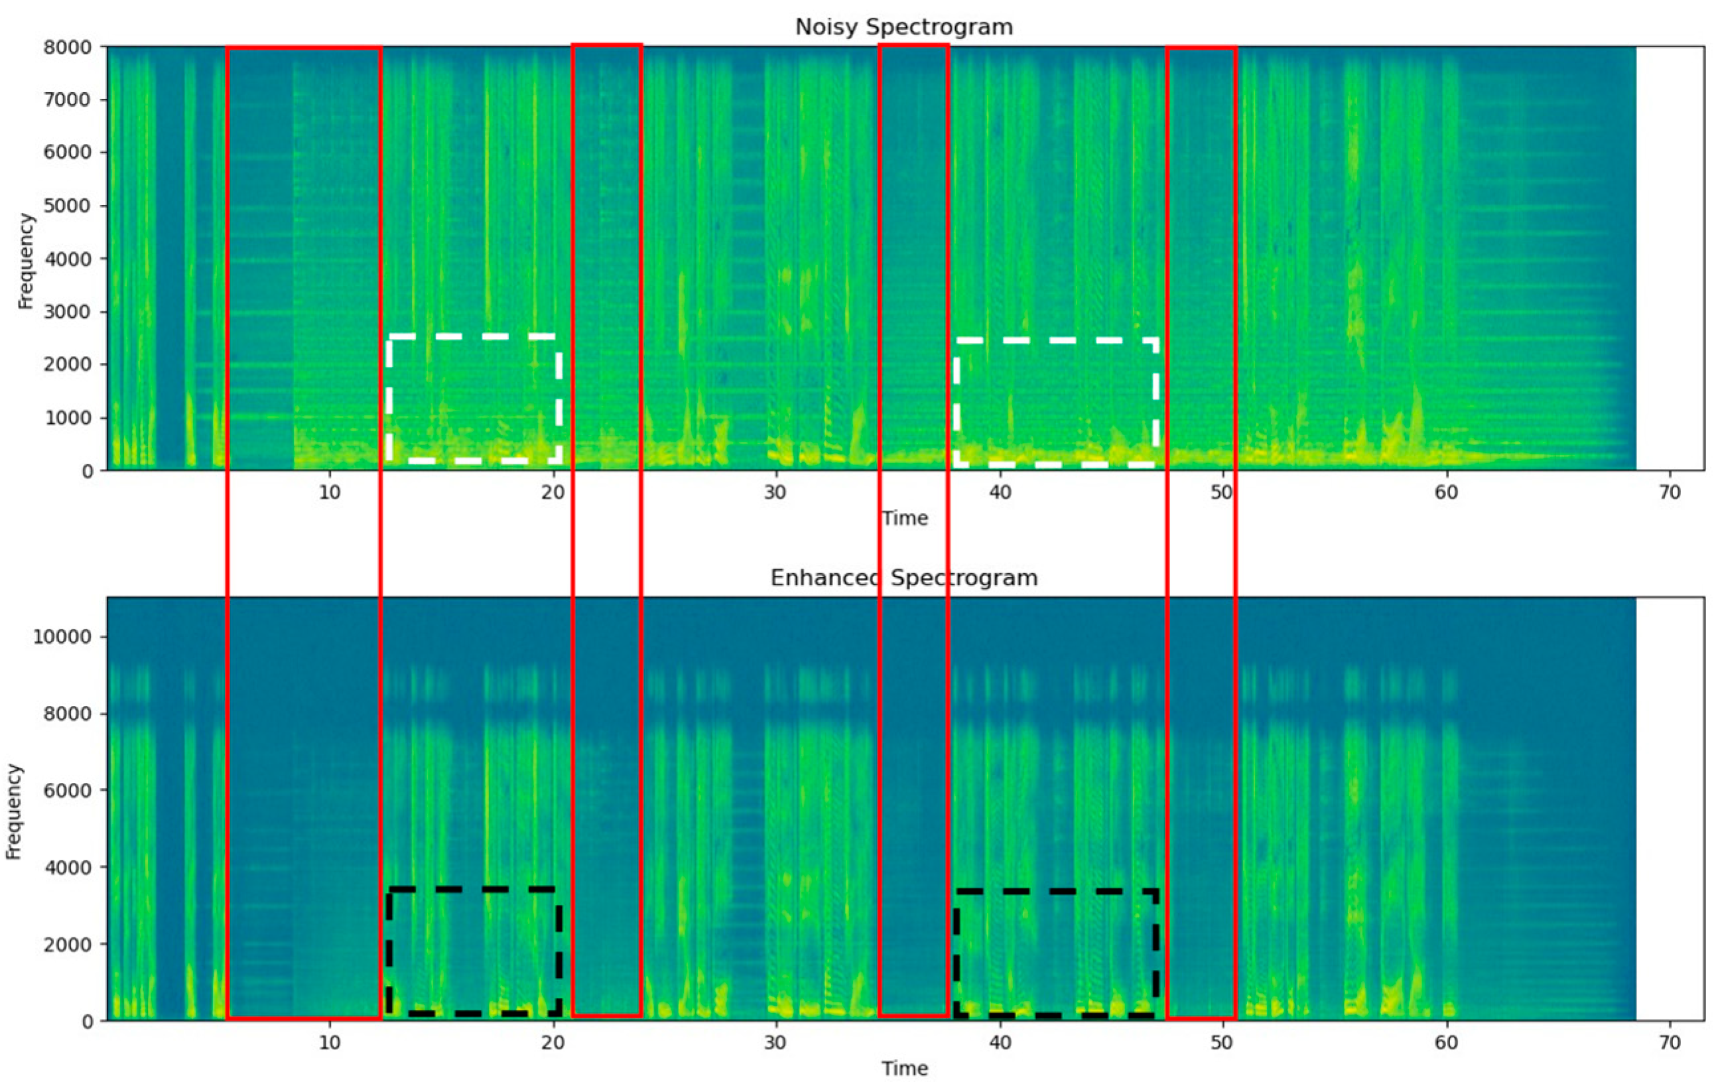Click the 4000 tick on noisy frequency axis
Screen dimensions: 1718x1088
68,259
